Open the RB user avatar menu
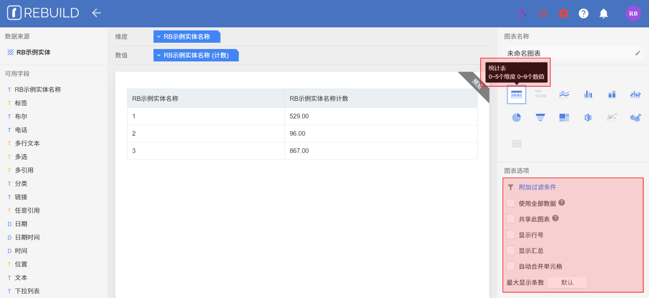The height and width of the screenshot is (298, 649). [x=633, y=13]
